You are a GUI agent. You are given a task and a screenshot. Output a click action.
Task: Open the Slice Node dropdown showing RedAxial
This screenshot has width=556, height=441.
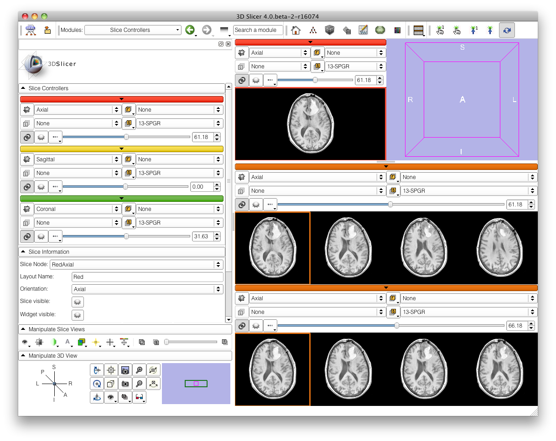(136, 264)
